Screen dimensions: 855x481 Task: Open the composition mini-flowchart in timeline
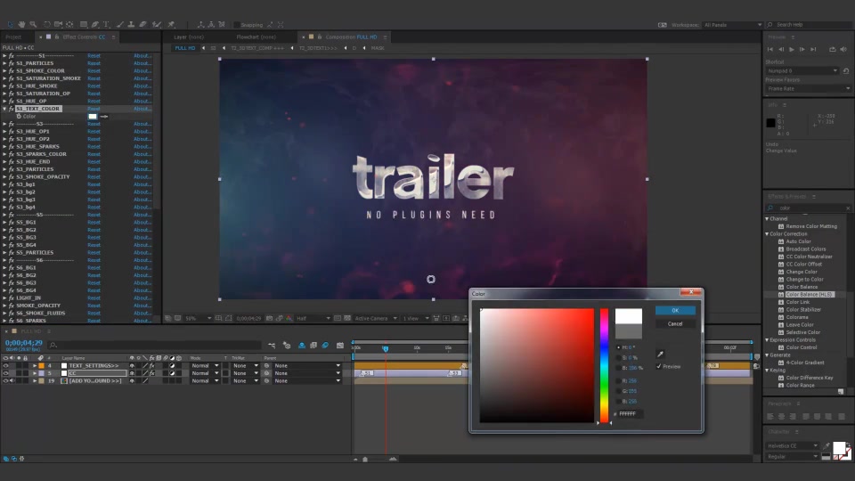(272, 346)
